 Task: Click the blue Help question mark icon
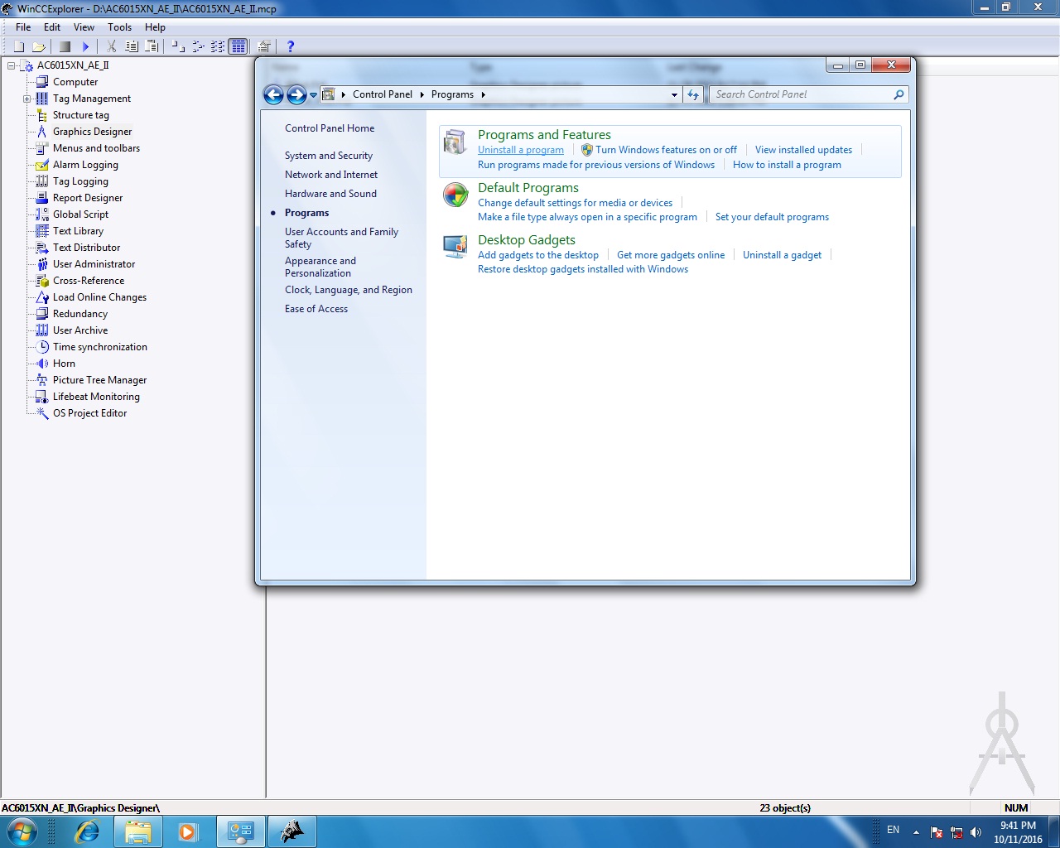(x=290, y=46)
